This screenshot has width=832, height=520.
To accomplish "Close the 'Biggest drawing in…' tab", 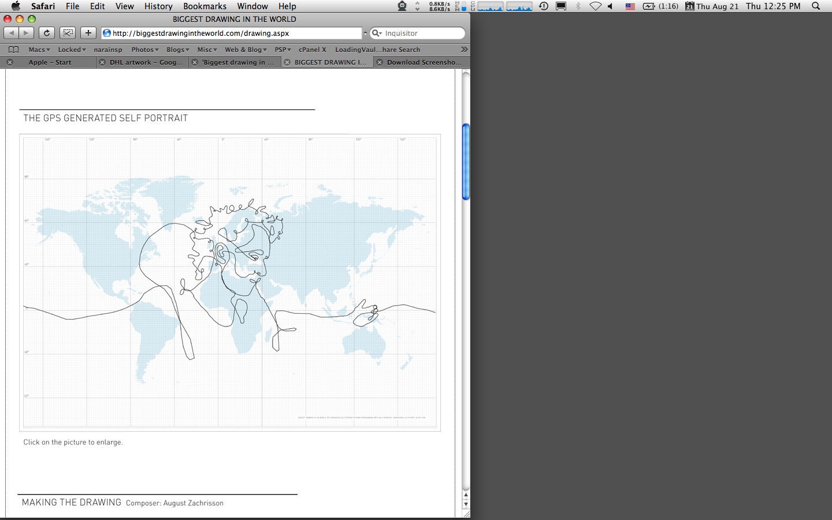I will pos(195,62).
